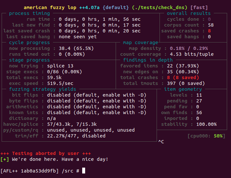Click the new edges on value '35 (60.34%)'
Image resolution: width=231 pixels, height=178 pixels.
(183, 72)
